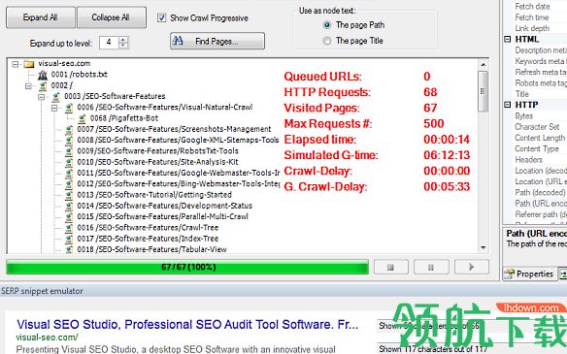Select the Headers property
Image resolution: width=567 pixels, height=354 pixels.
[529, 160]
